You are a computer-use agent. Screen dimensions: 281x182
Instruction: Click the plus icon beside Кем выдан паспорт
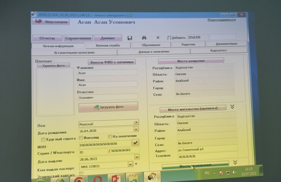136,164
